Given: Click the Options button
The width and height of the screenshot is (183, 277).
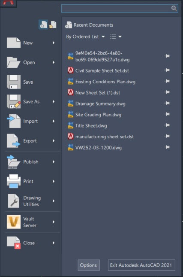Looking at the screenshot, I should click(x=89, y=265).
